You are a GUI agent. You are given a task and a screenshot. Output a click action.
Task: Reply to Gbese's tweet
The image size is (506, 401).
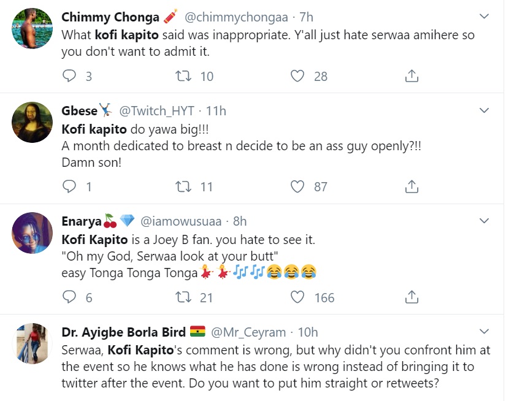[70, 186]
